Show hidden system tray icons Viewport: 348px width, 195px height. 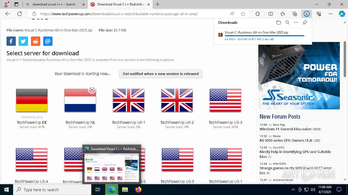(x=293, y=190)
